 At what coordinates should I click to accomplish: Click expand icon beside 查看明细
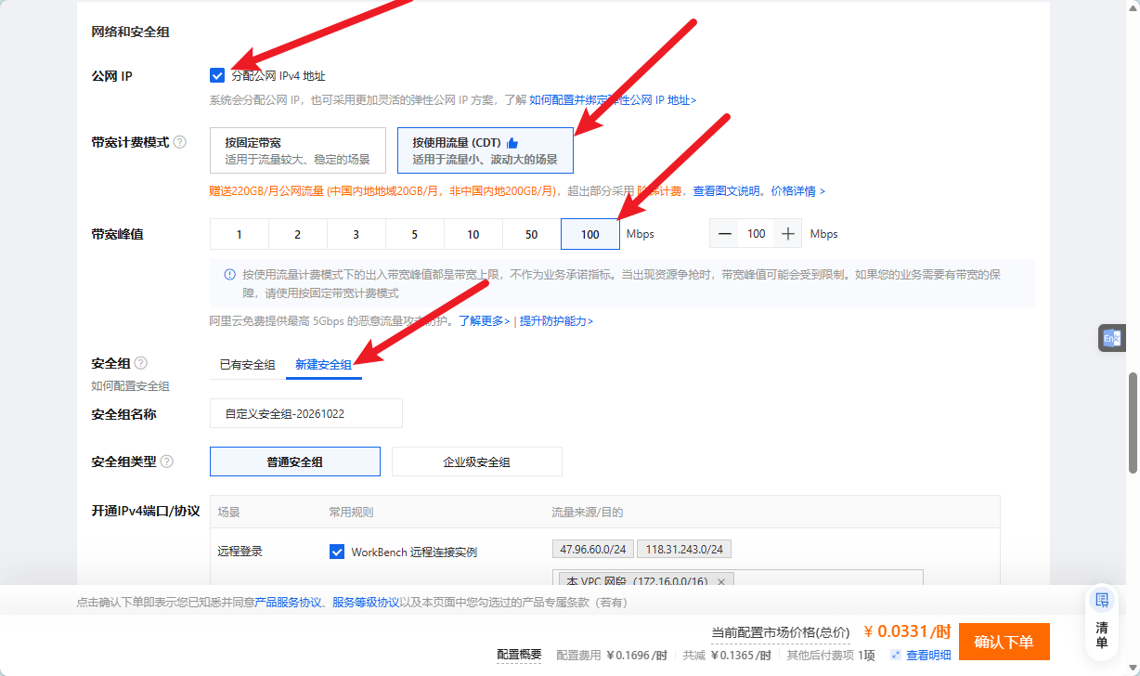point(896,656)
